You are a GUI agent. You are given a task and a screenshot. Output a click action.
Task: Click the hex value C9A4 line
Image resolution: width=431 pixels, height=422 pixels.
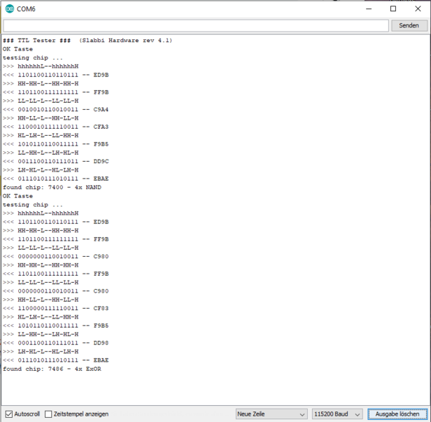click(56, 110)
